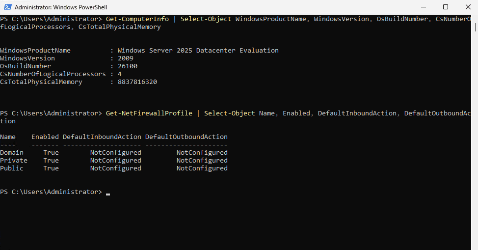Image resolution: width=478 pixels, height=250 pixels.
Task: Click outbound NotConfigured in Domain row
Action: 202,153
